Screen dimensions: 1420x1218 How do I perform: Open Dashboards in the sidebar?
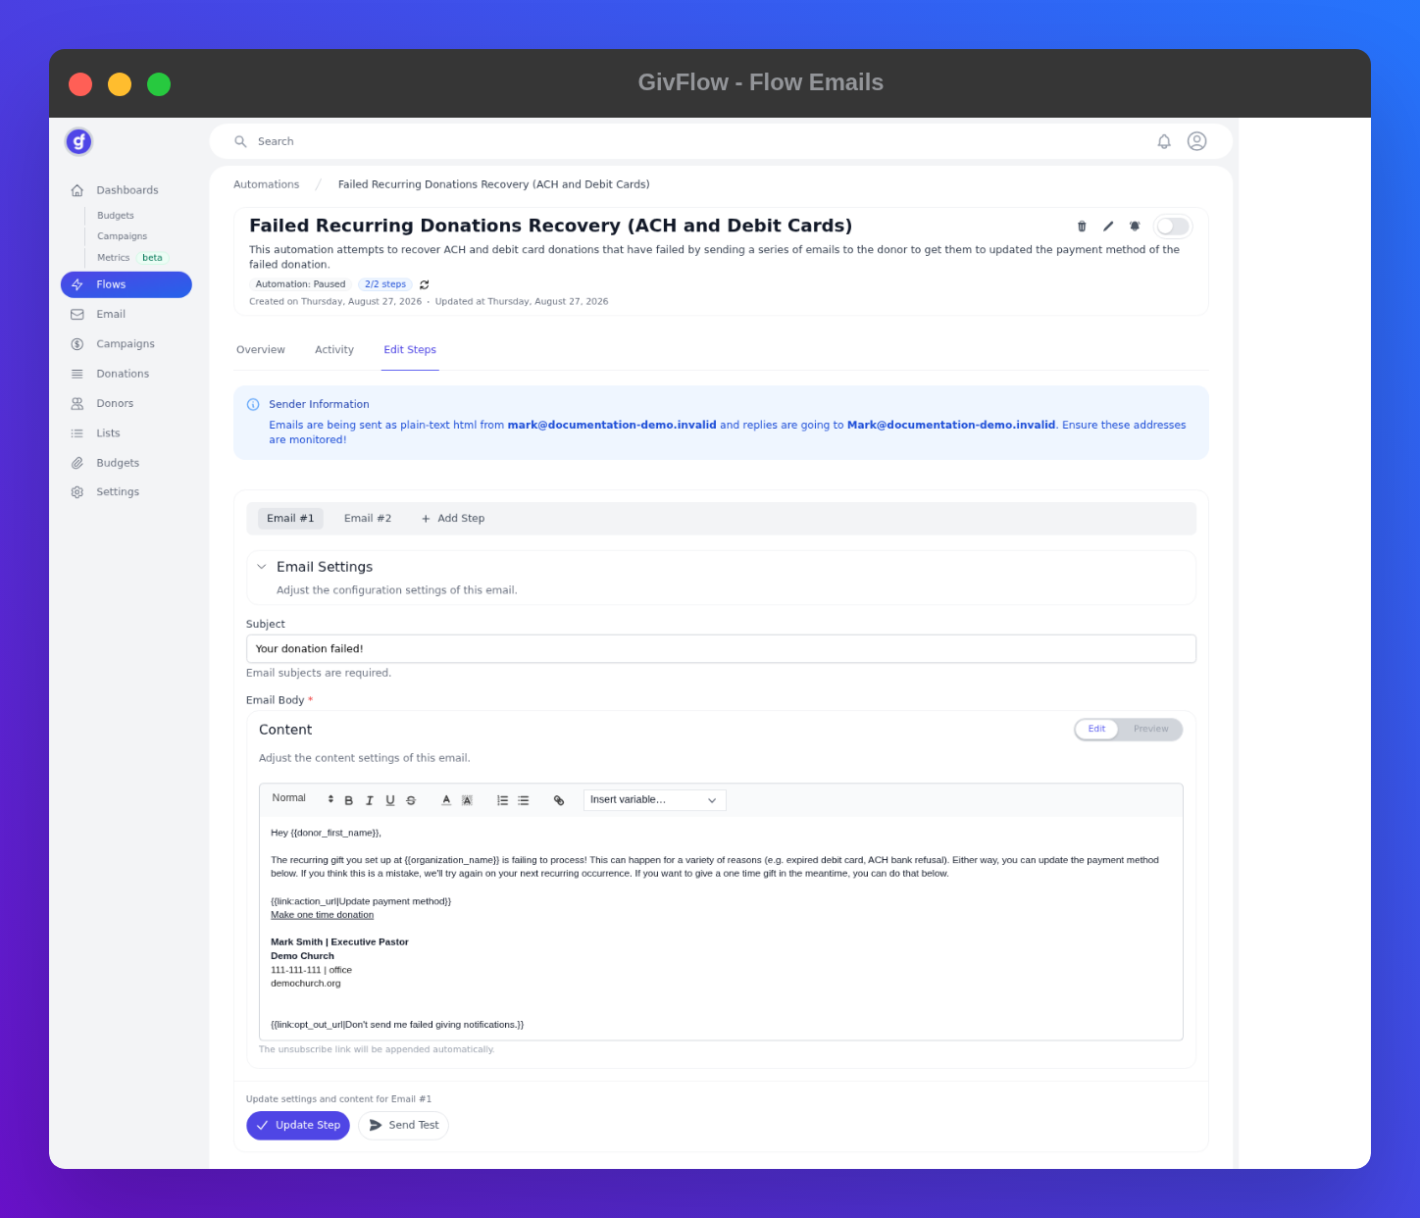pos(127,190)
